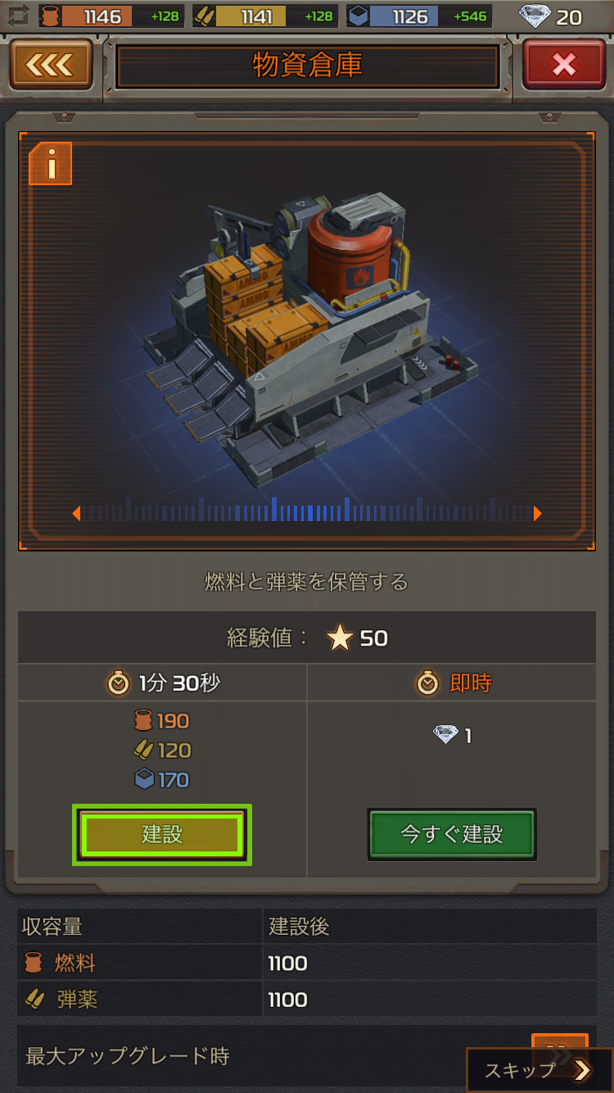Tap the スキップ skip button
Viewport: 614px width, 1093px height.
(539, 1069)
